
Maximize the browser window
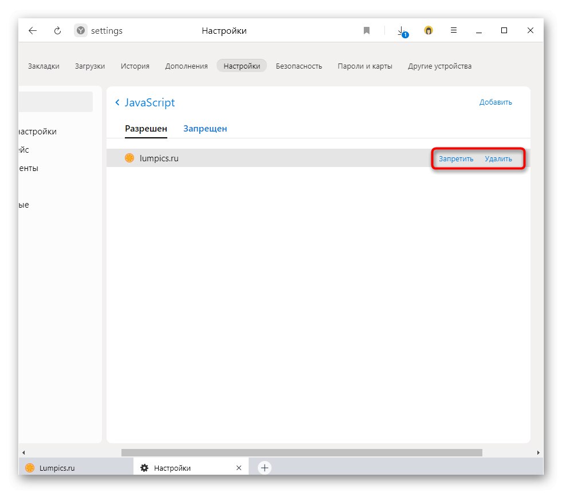[504, 30]
